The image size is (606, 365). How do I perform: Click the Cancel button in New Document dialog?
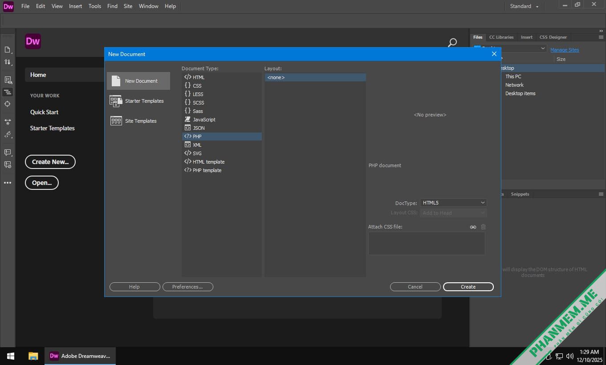415,287
